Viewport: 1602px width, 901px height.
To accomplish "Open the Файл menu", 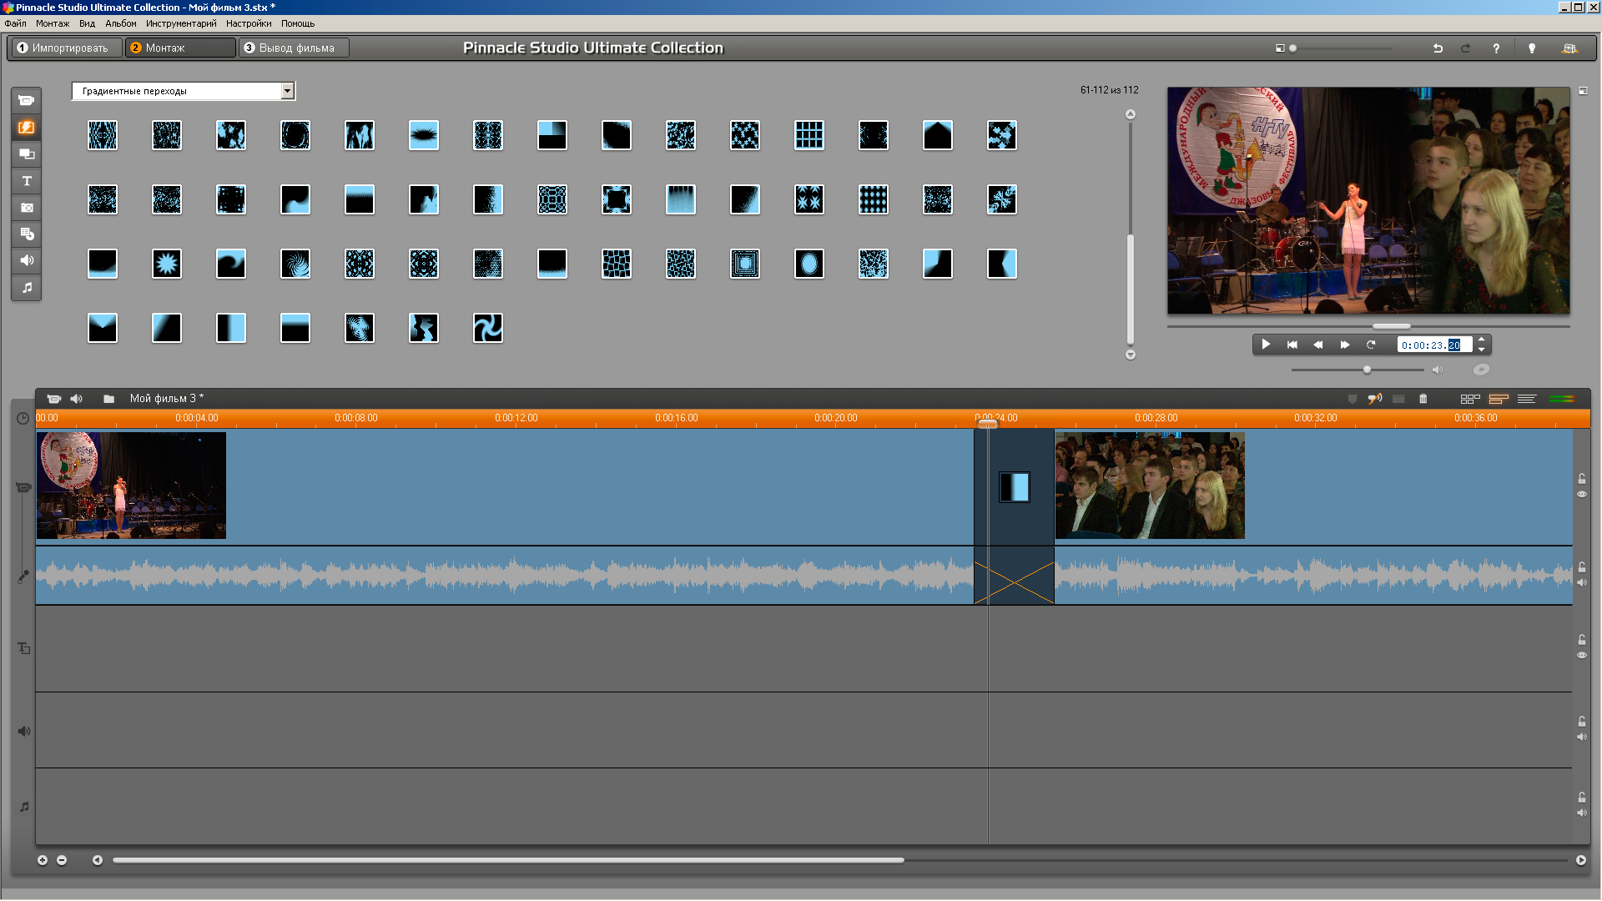I will pos(15,23).
